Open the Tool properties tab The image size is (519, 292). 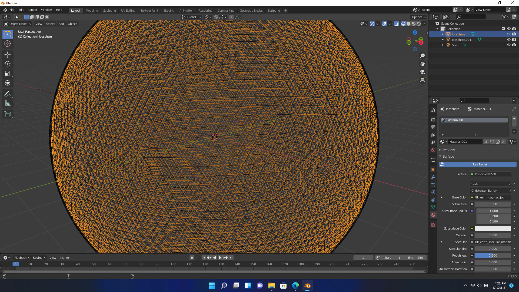[x=433, y=110]
